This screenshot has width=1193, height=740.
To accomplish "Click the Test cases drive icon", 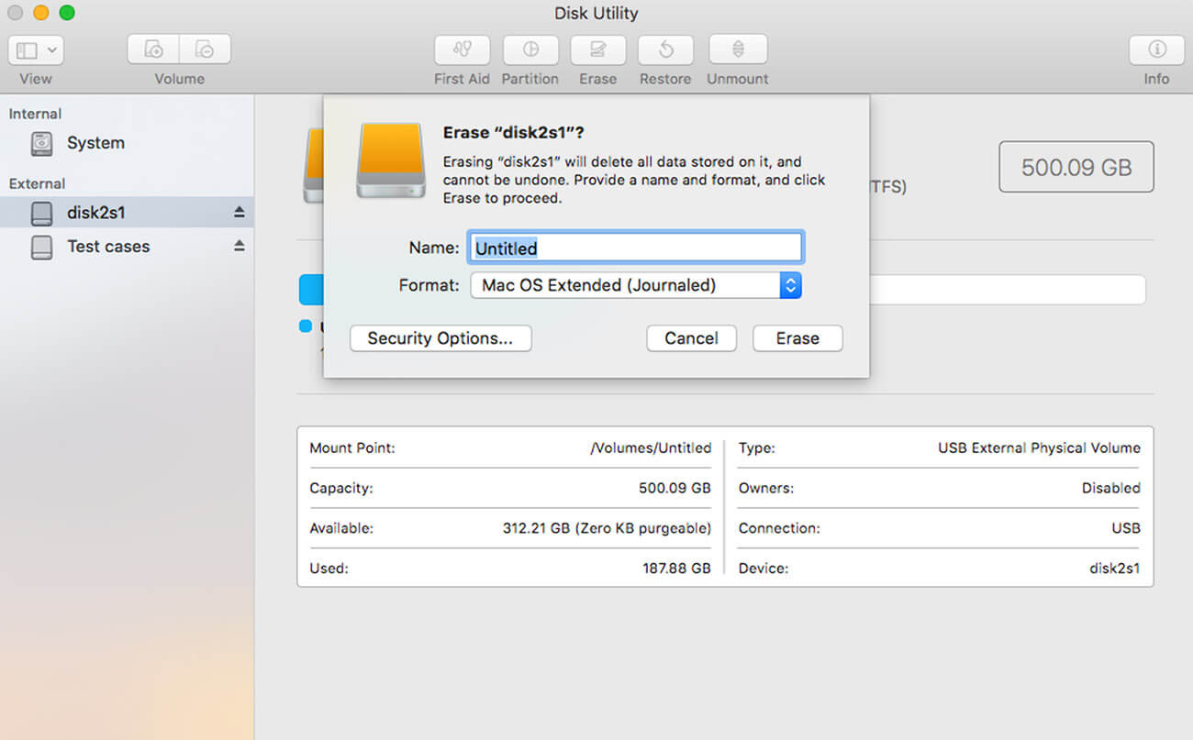I will 41,248.
